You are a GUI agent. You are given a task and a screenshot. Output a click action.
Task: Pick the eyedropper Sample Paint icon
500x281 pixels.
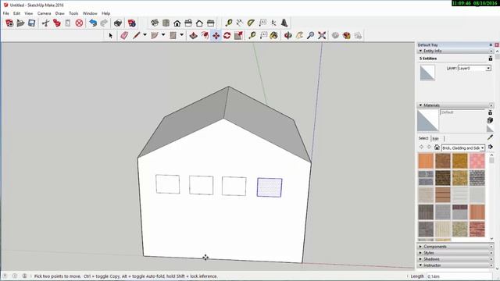click(490, 137)
